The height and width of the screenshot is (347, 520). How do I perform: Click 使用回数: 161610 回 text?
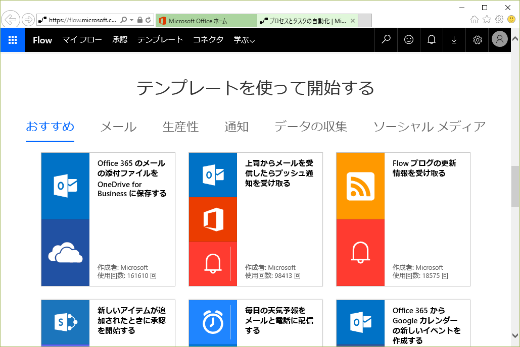[x=127, y=276]
